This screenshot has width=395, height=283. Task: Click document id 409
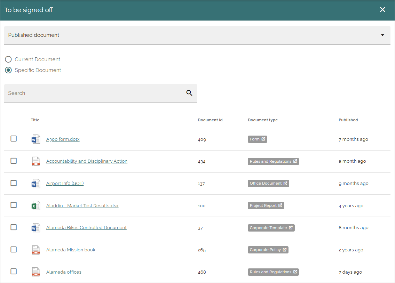(202, 139)
